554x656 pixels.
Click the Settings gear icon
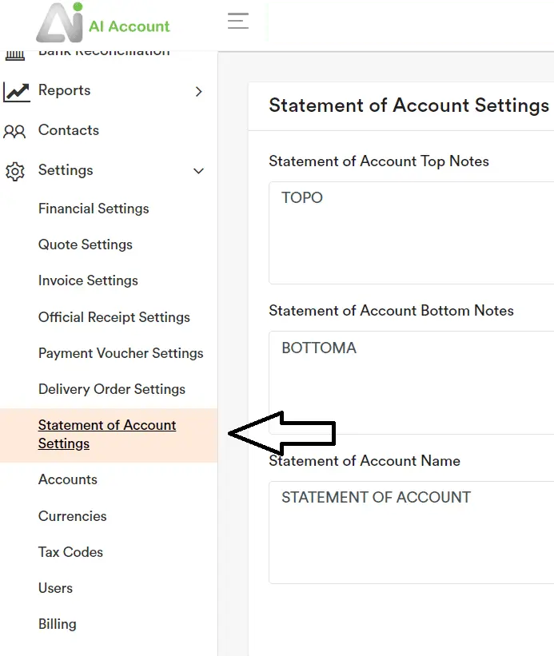tap(14, 171)
